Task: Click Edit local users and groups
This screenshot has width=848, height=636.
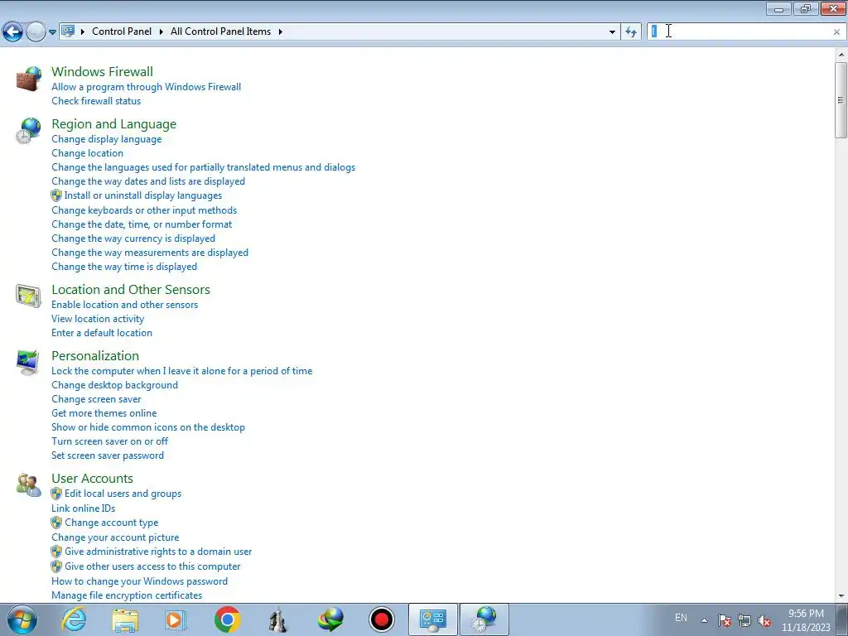Action: click(123, 494)
